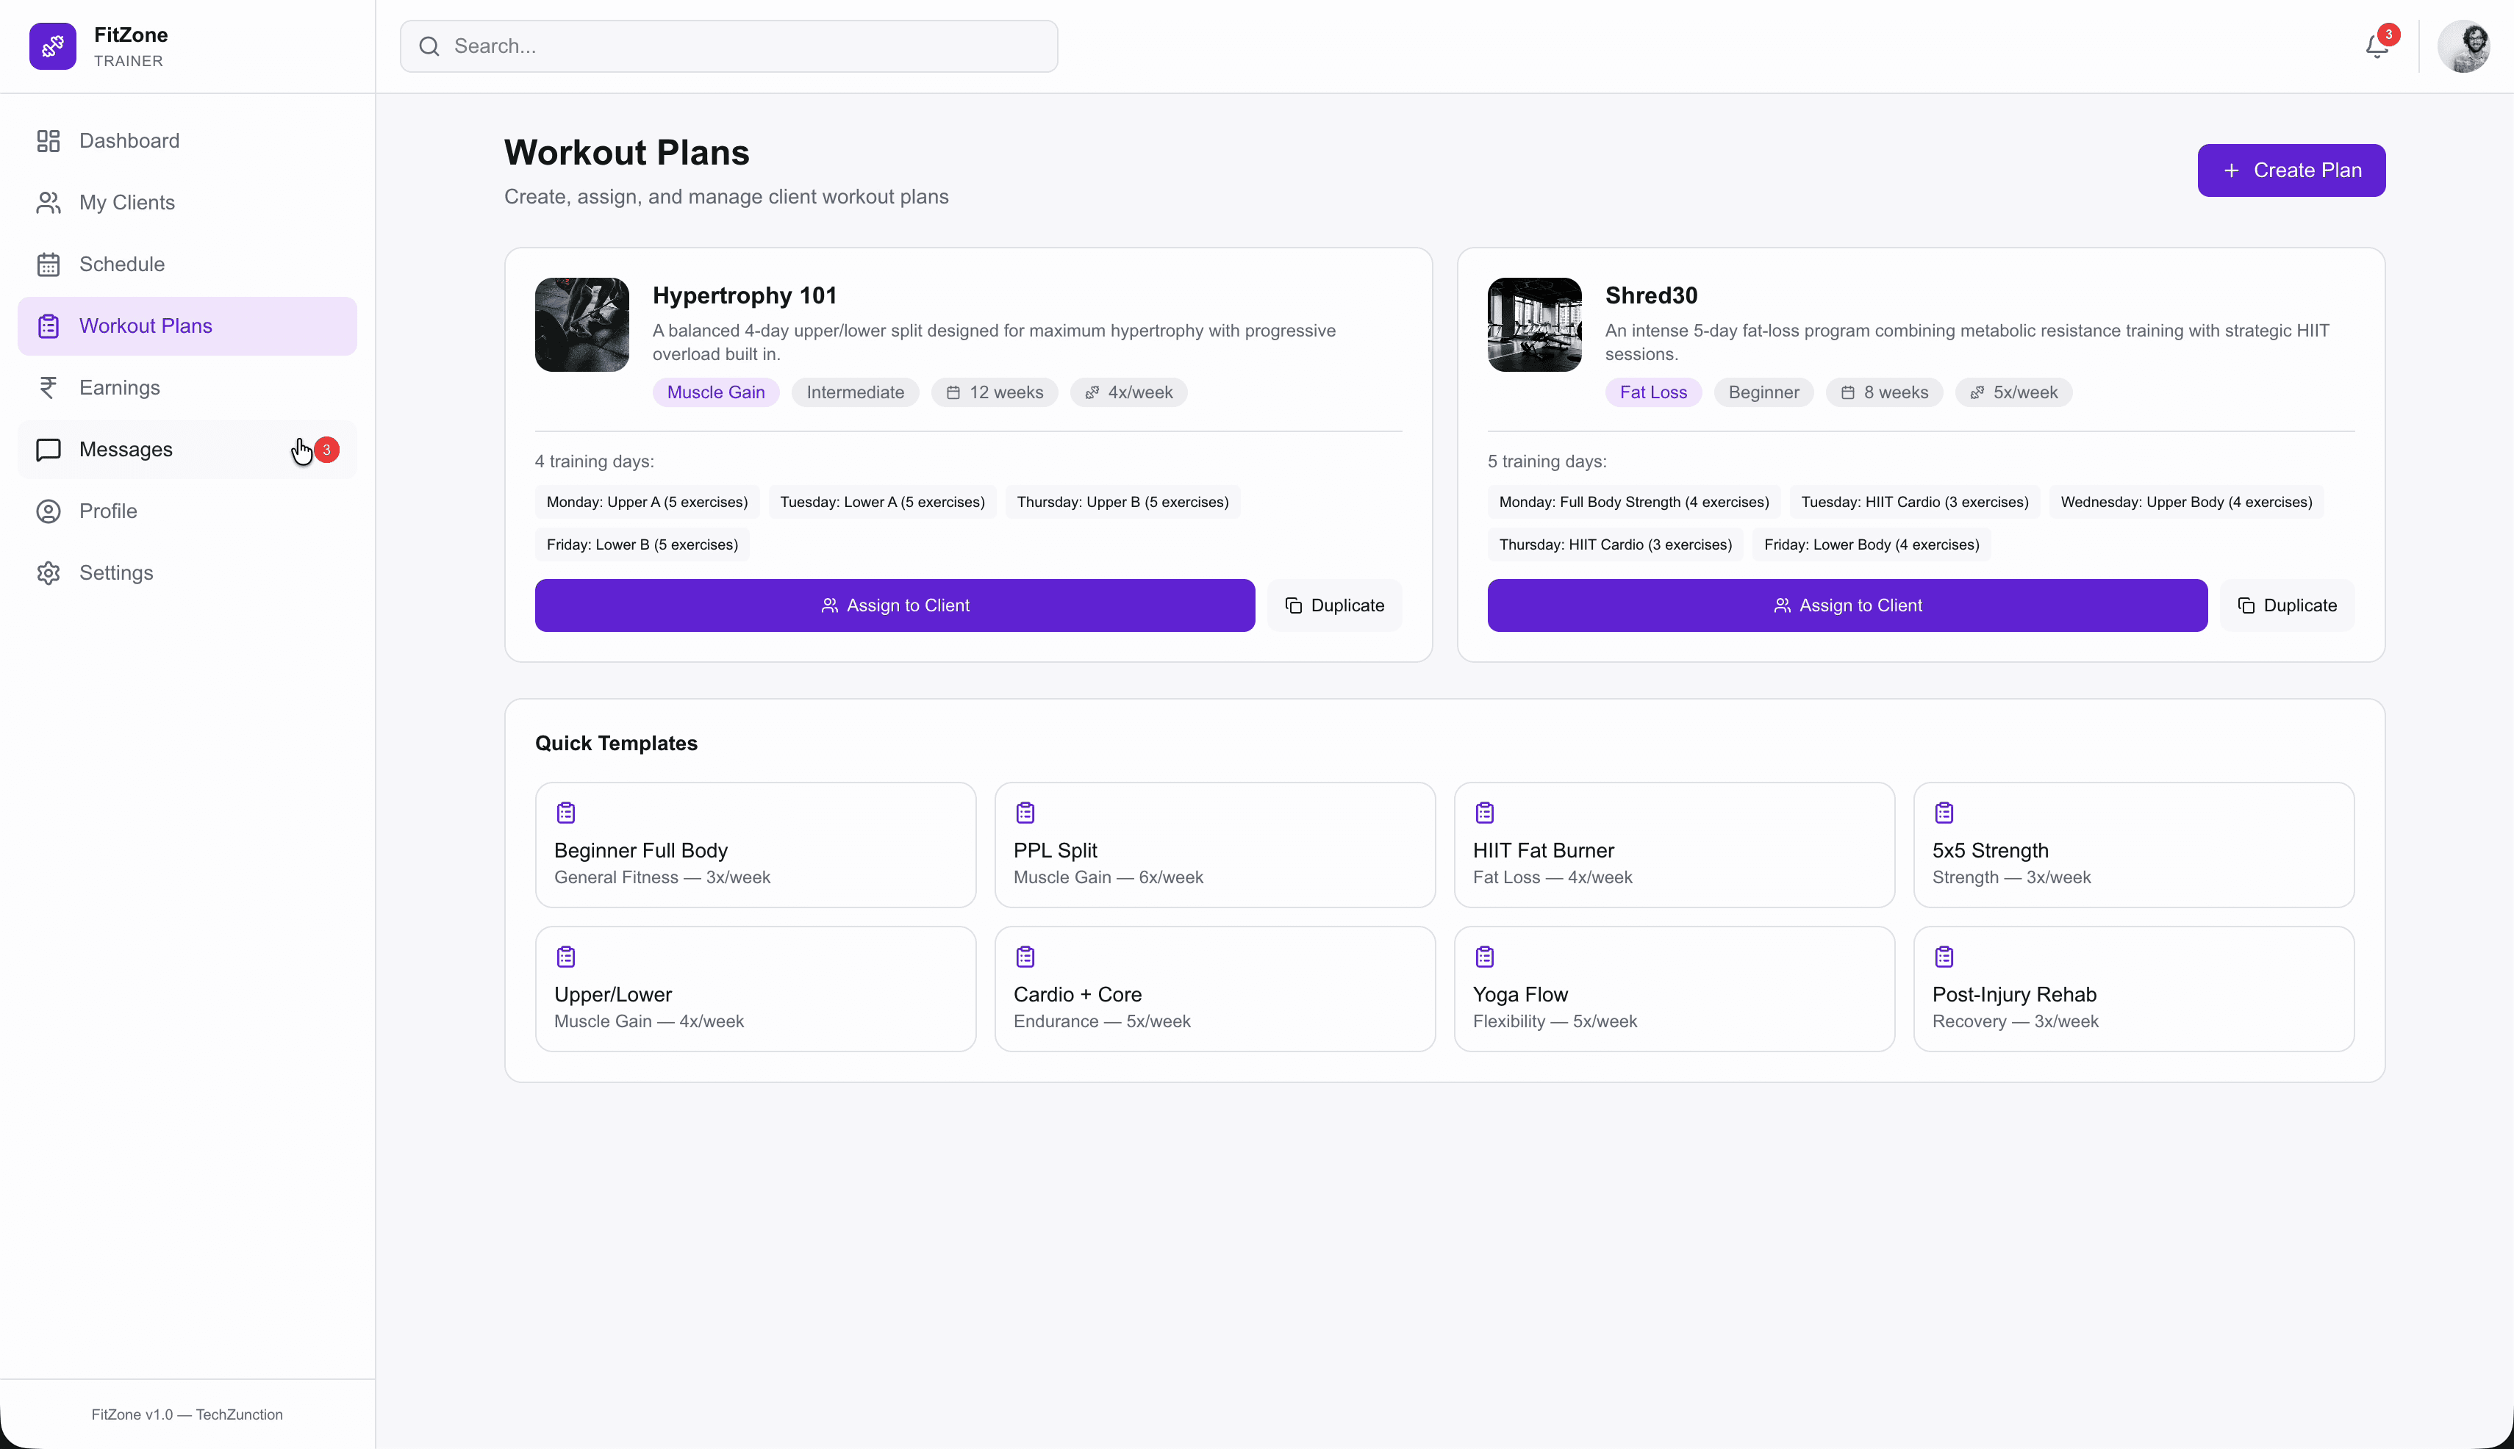Open Schedule via the calendar icon
This screenshot has height=1449, width=2514.
[49, 264]
